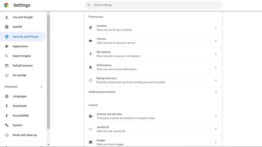Click the Cookies and site data icon
Image resolution: width=262 pixels, height=147 pixels.
[90, 116]
